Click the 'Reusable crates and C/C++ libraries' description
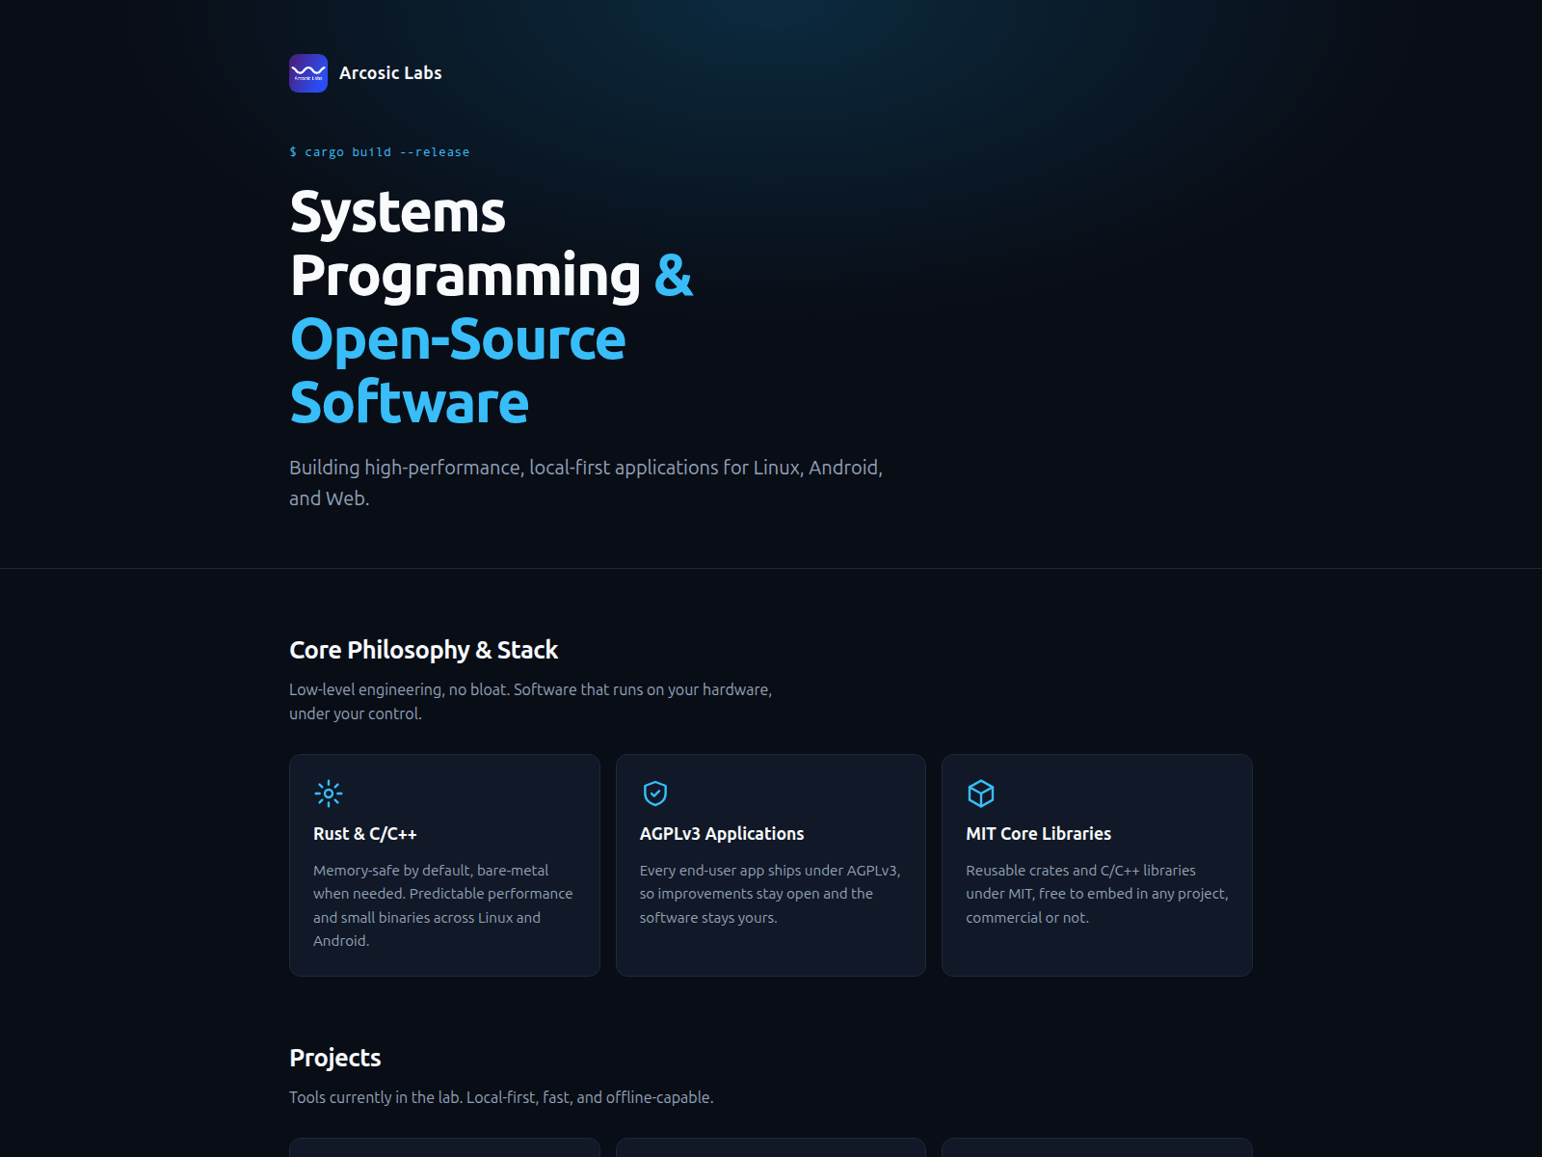The height and width of the screenshot is (1157, 1542). 1097,894
